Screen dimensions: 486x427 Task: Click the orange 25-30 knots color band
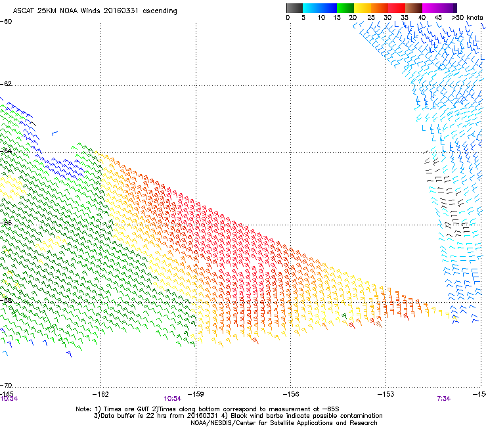pos(380,8)
